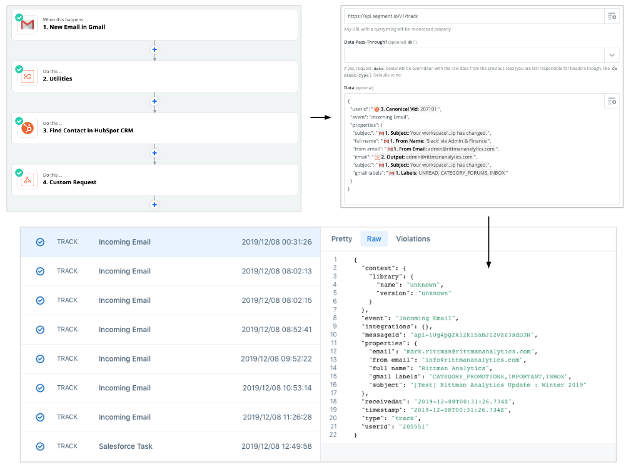Click the api.segment.io URL input field
Image resolution: width=626 pixels, height=467 pixels.
tap(472, 16)
